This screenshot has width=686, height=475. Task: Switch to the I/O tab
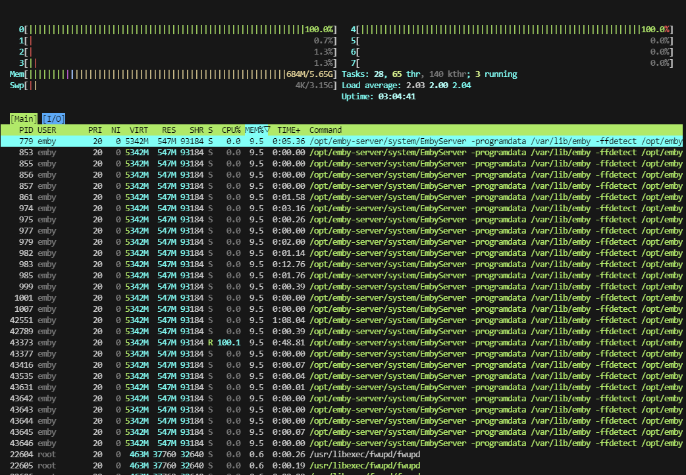click(53, 118)
